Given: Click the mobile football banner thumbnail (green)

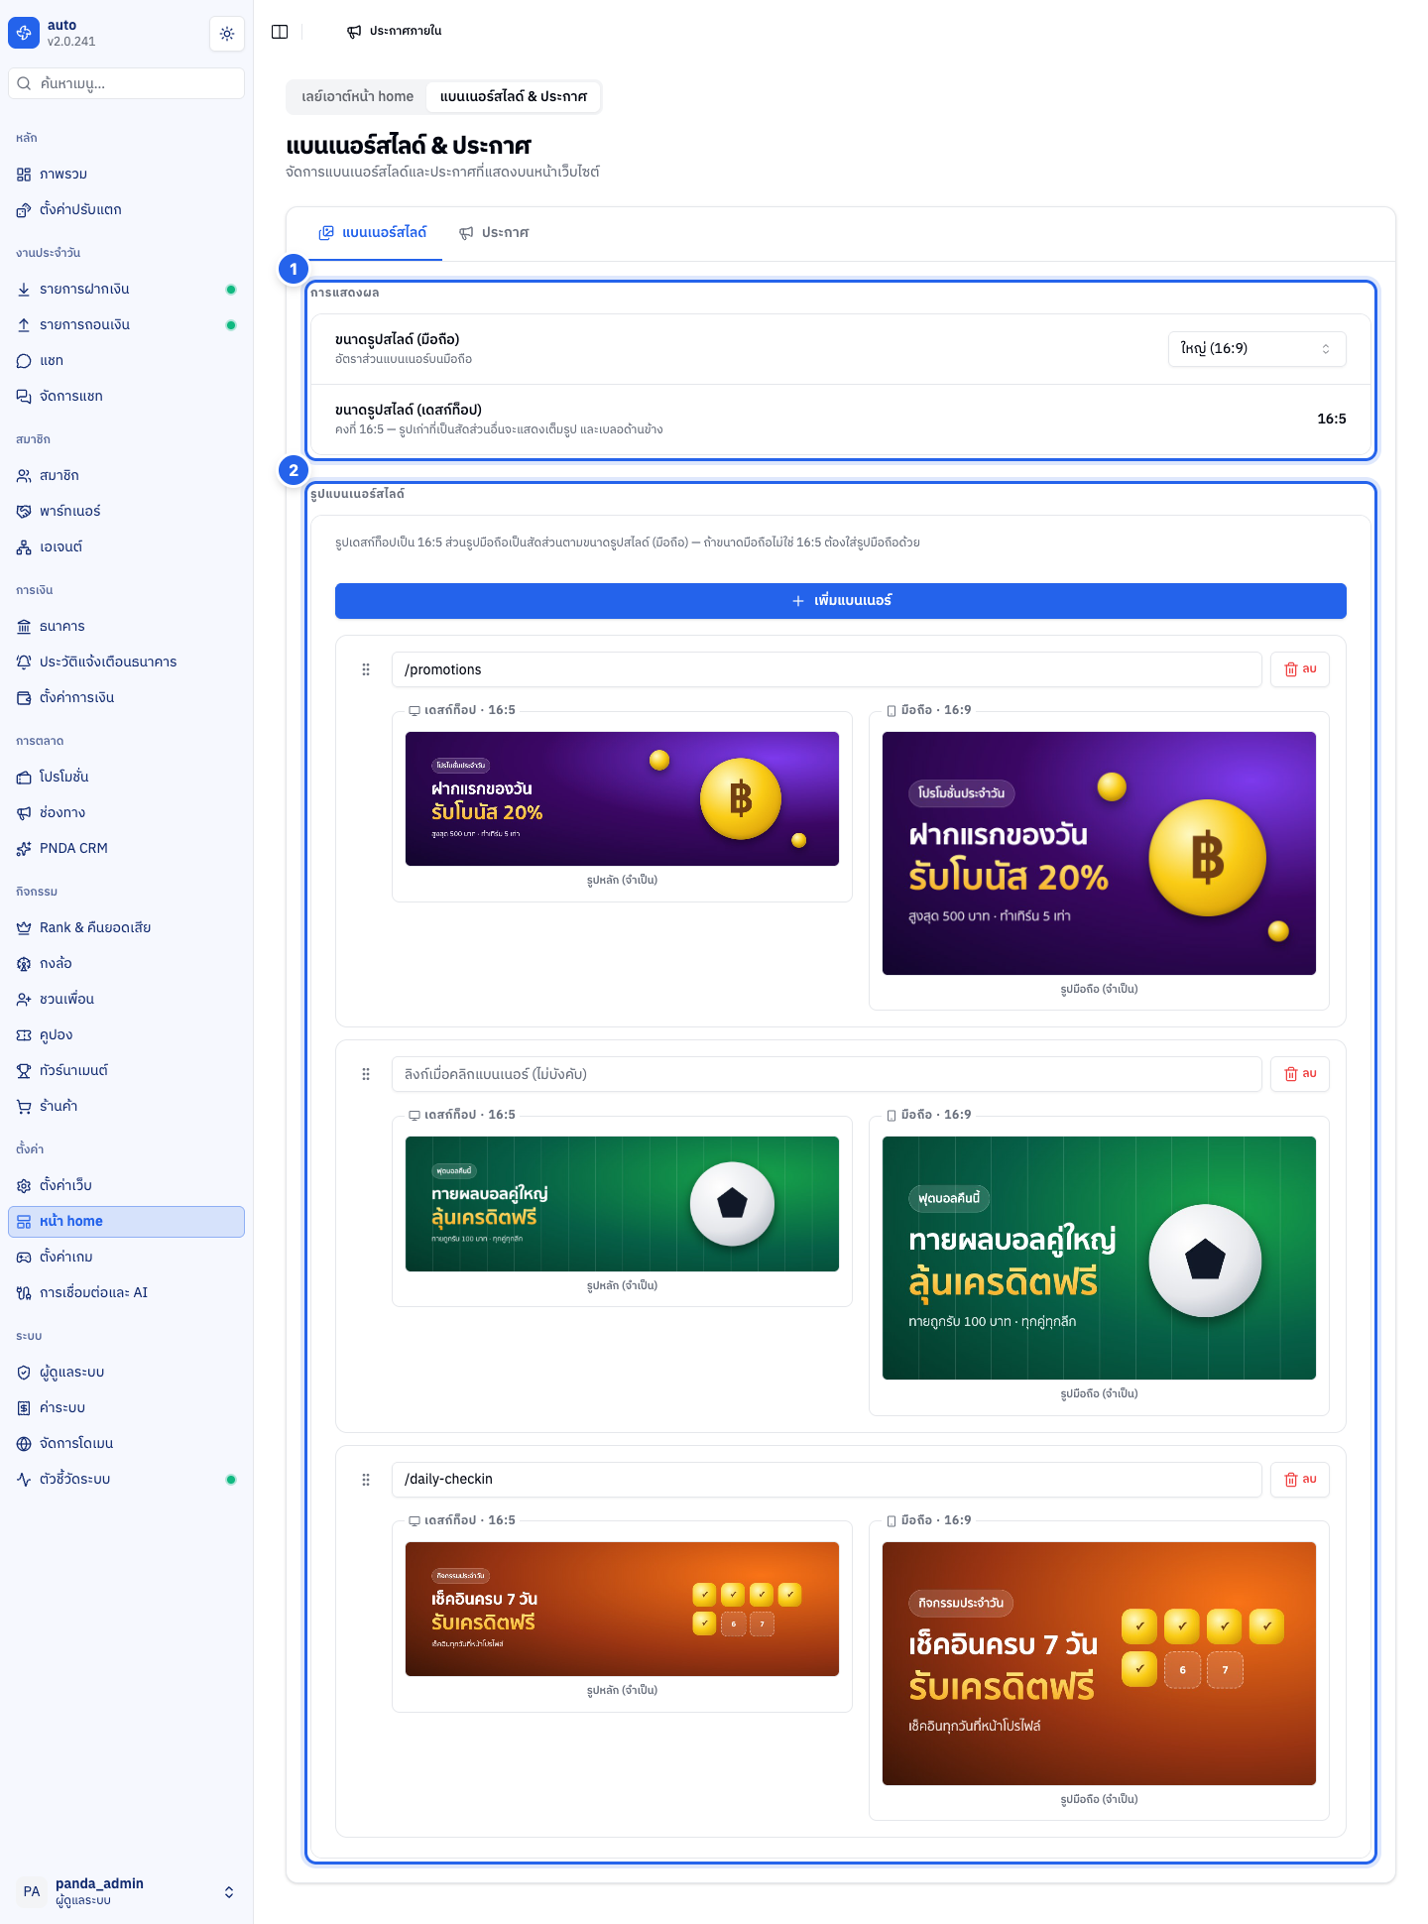Looking at the screenshot, I should (1099, 1259).
